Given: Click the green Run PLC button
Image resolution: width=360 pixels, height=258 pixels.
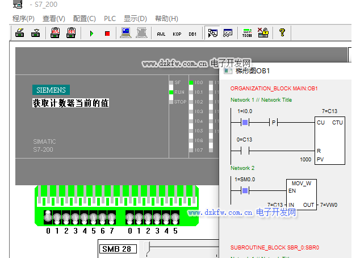Looking at the screenshot, I should [x=91, y=34].
